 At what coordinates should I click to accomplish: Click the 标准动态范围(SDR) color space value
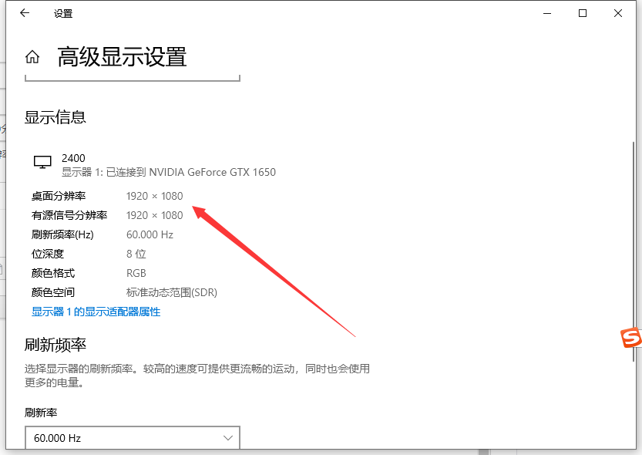[171, 292]
